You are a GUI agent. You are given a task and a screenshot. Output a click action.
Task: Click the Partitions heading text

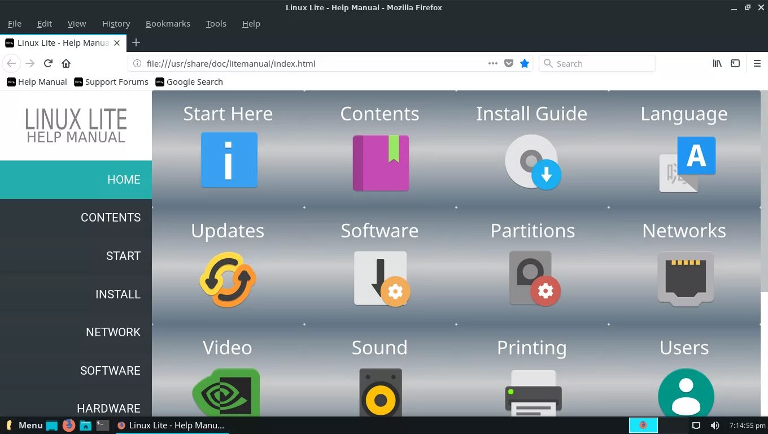(x=533, y=231)
